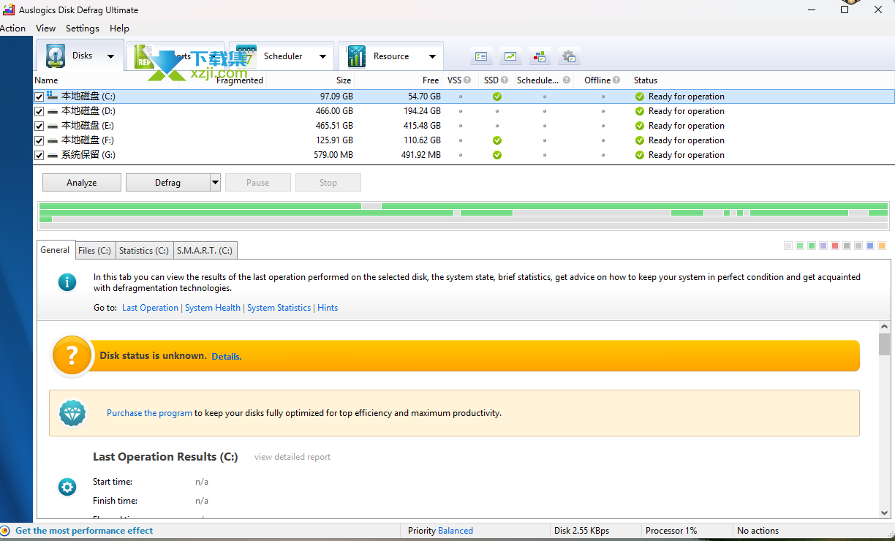
Task: Expand the Scheduler tab dropdown arrow
Action: coord(322,56)
